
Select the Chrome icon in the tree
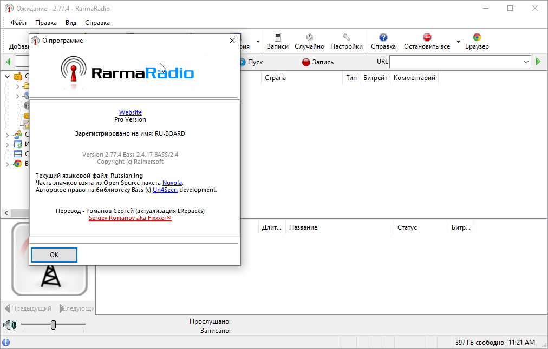click(17, 164)
